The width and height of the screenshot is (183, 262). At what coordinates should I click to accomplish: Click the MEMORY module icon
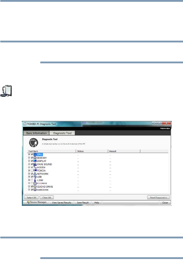click(35, 158)
